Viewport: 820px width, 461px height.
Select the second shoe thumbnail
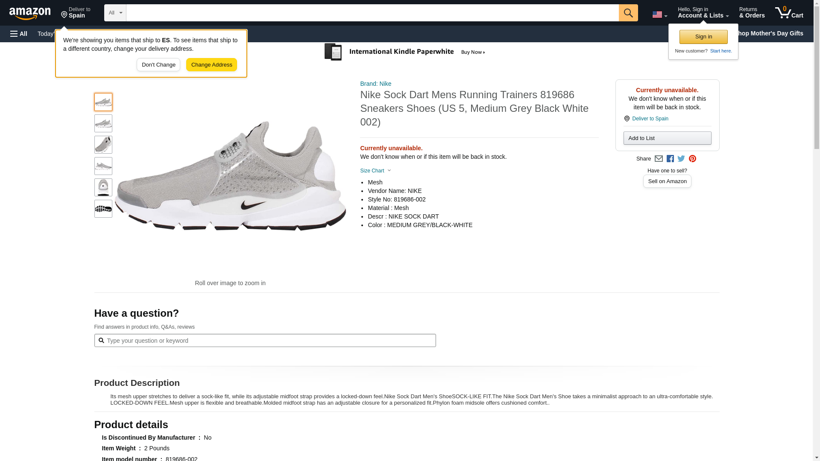coord(103,123)
